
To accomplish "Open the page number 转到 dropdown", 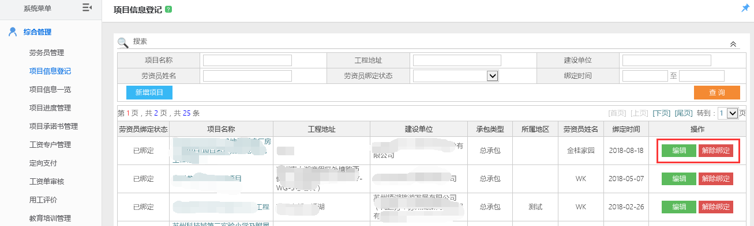I will pyautogui.click(x=728, y=113).
